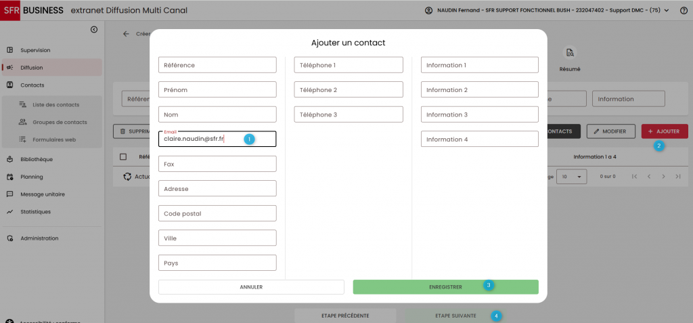Go to the next page arrow

(663, 177)
